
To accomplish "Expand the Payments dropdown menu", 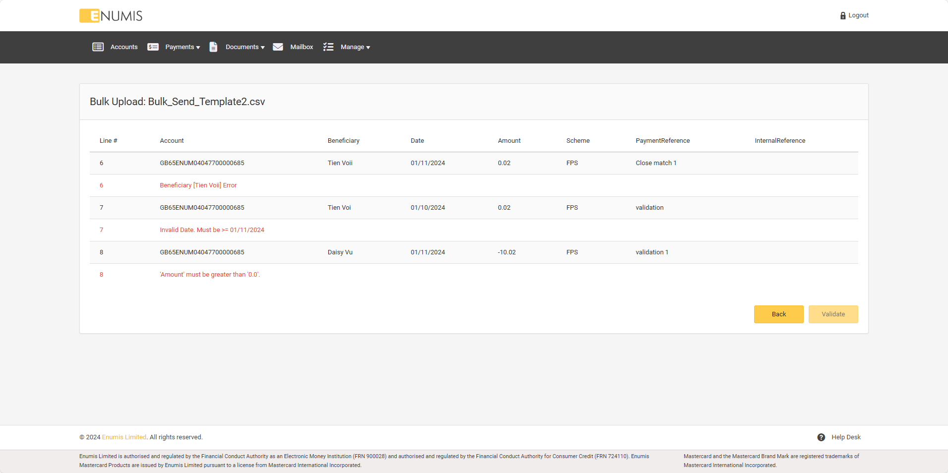I will 182,47.
